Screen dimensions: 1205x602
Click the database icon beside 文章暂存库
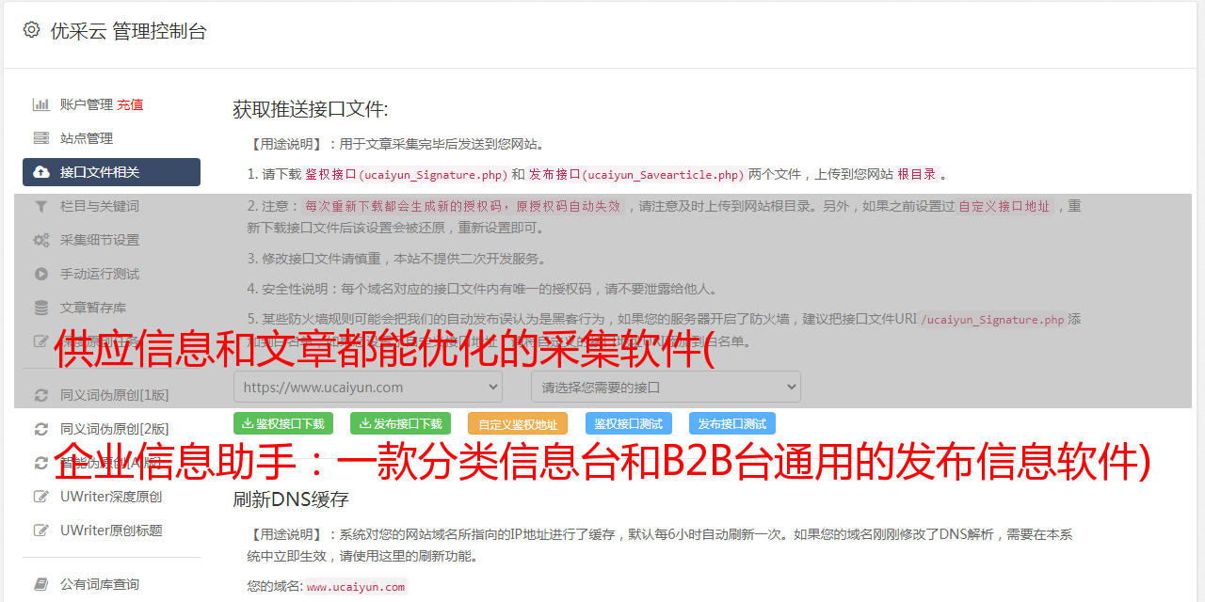point(41,308)
